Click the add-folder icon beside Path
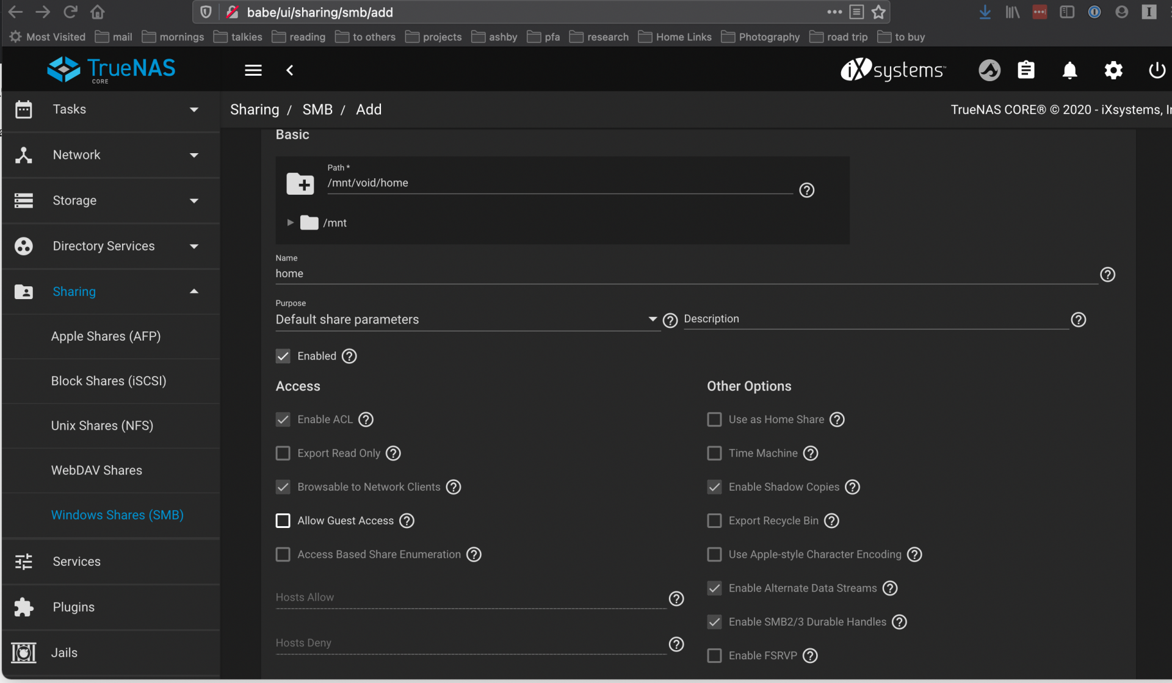 click(300, 184)
